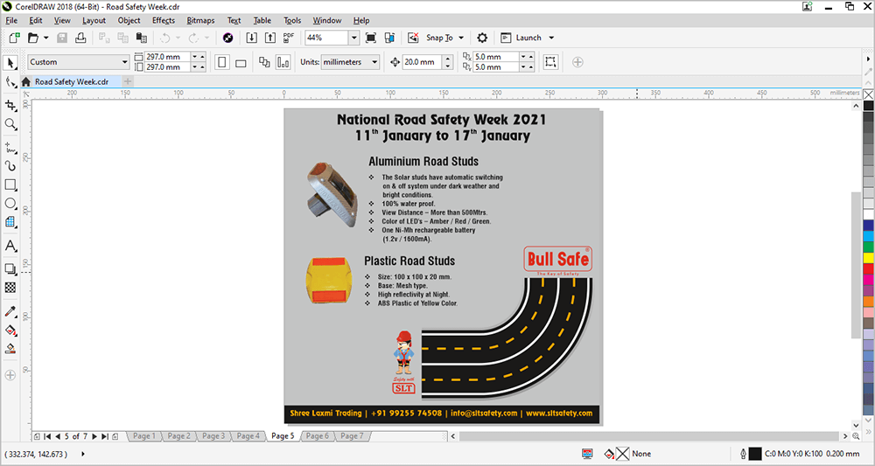The height and width of the screenshot is (466, 875).
Task: Toggle apply layout to All Pages
Action: pyautogui.click(x=264, y=62)
